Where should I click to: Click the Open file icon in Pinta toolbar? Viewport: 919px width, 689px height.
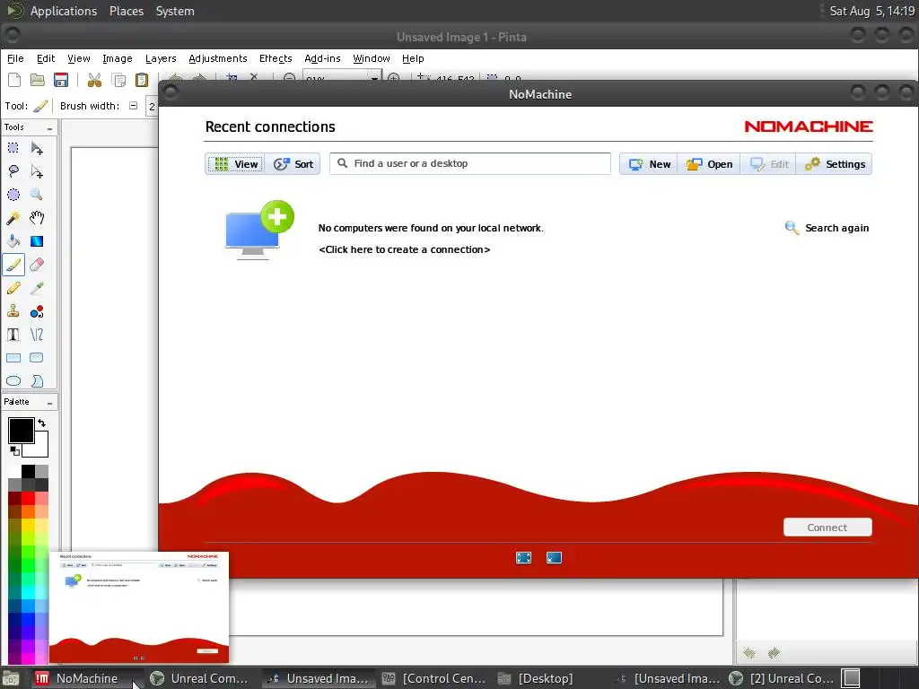[38, 80]
